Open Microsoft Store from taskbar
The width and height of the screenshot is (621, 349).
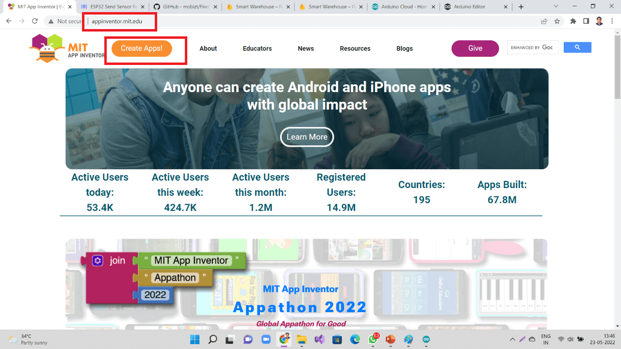pos(337,339)
